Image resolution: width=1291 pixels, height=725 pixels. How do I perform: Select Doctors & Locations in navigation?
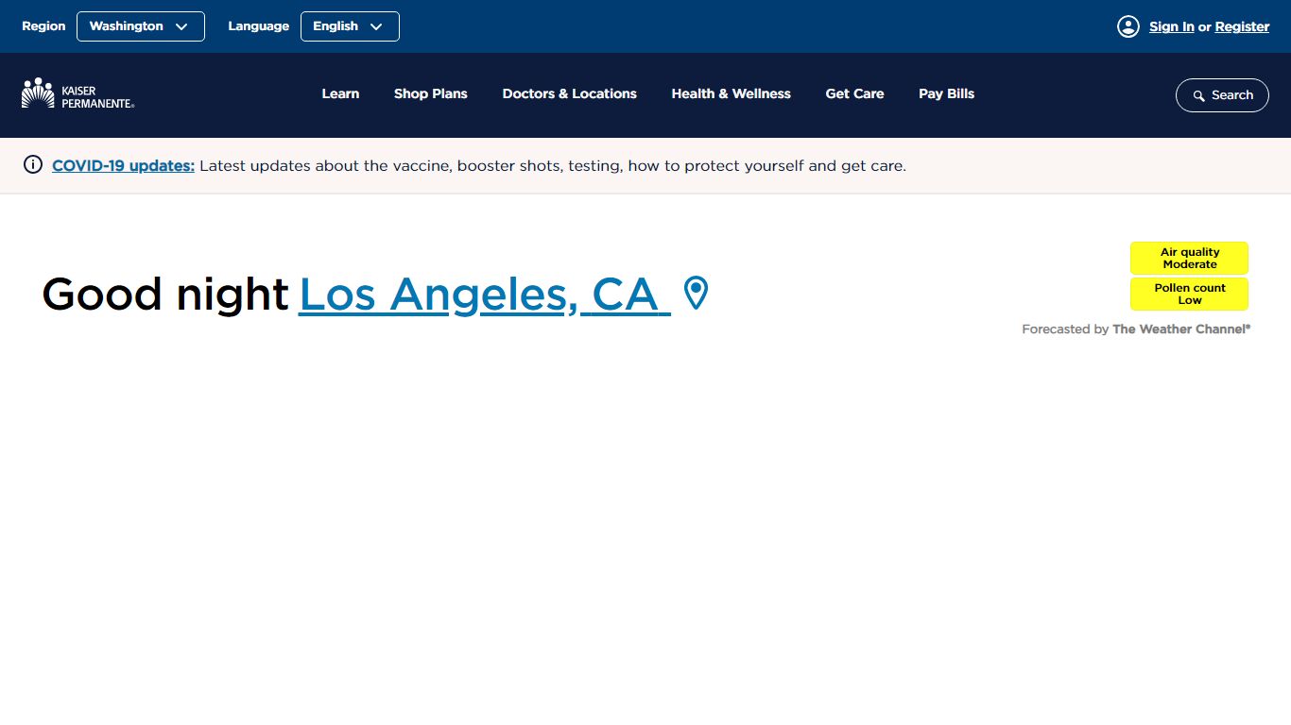pos(570,93)
